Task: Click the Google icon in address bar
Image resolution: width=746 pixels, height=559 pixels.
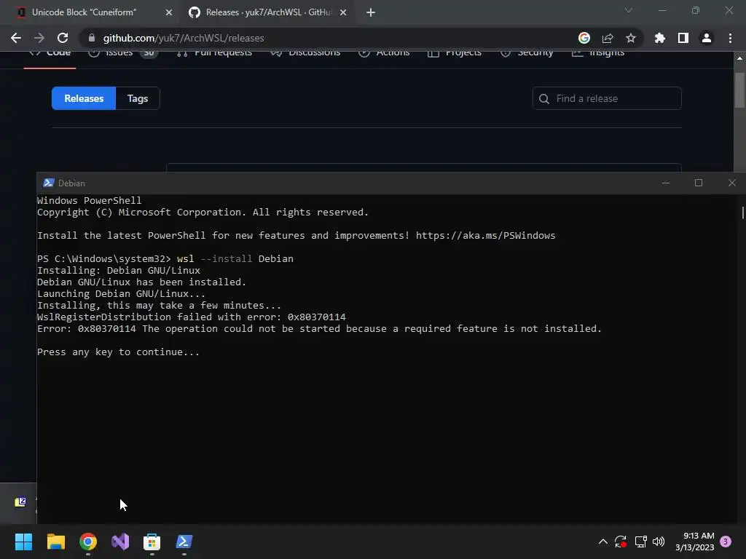Action: tap(584, 38)
